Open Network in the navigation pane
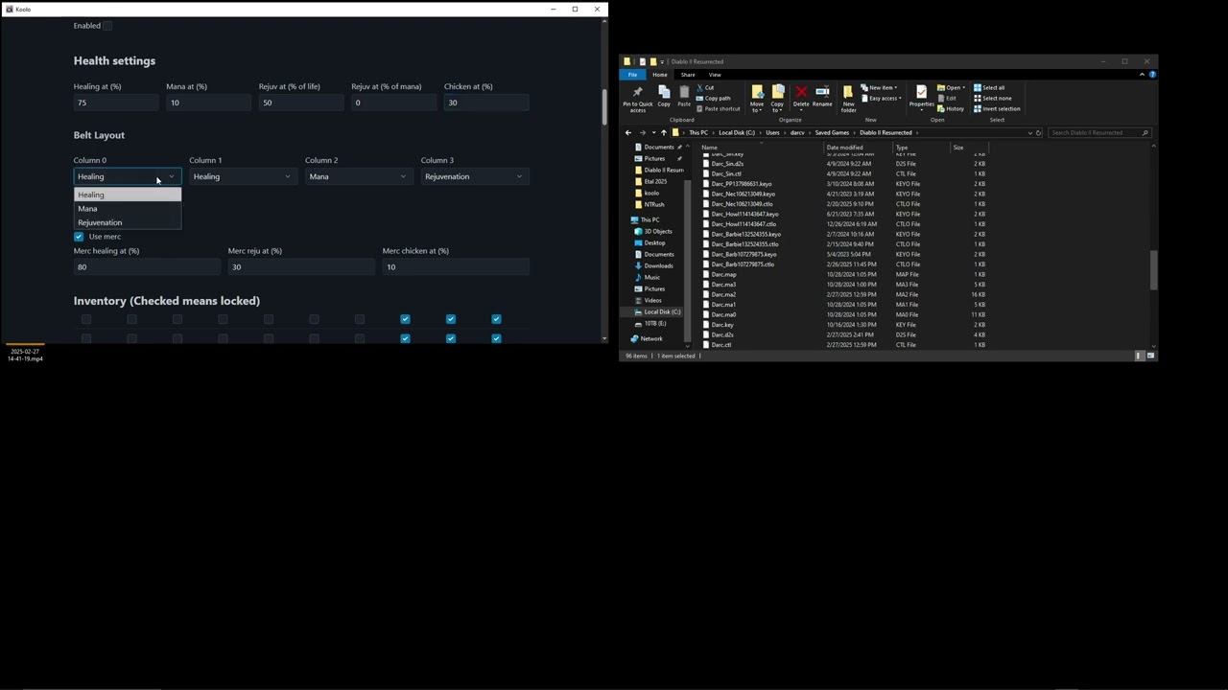The image size is (1228, 690). pyautogui.click(x=650, y=338)
